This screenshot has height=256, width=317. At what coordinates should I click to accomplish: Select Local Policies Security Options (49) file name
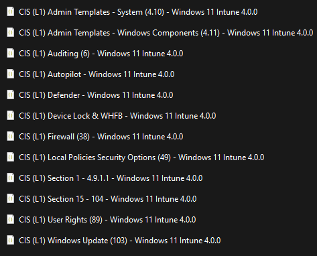click(x=141, y=157)
